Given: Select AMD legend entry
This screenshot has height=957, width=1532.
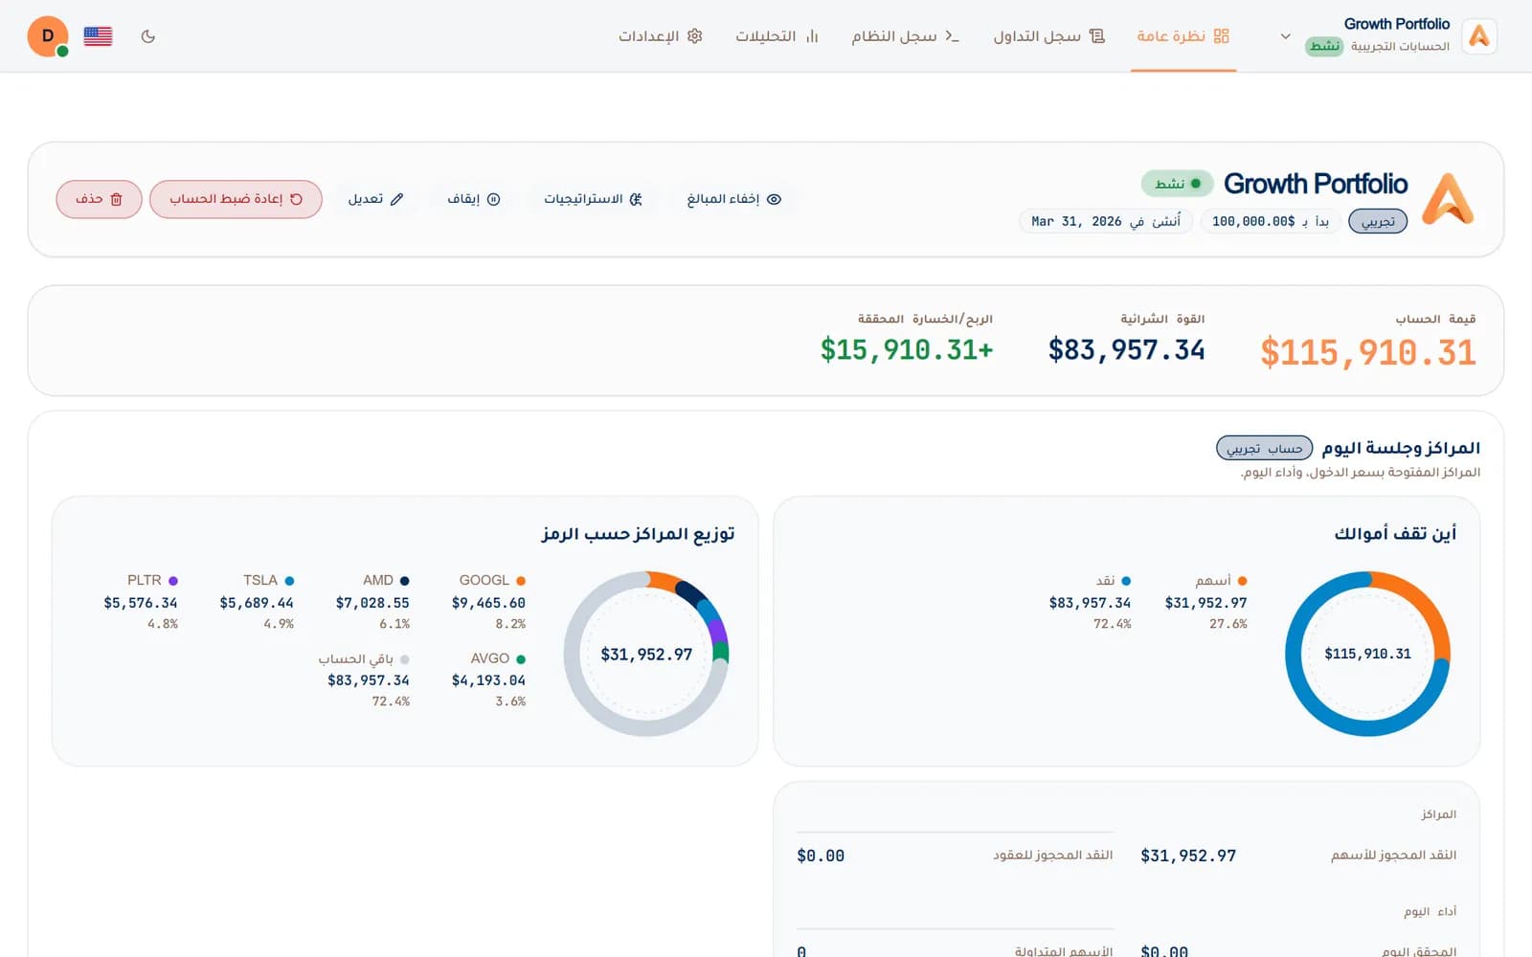Looking at the screenshot, I should pyautogui.click(x=372, y=601).
